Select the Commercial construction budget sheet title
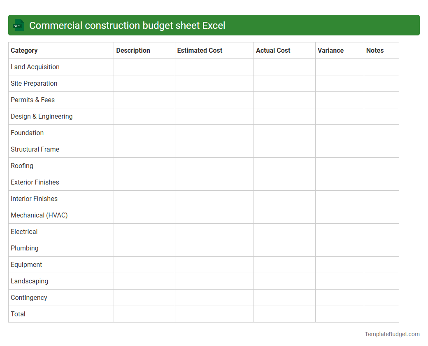Image resolution: width=428 pixels, height=346 pixels. coord(127,25)
